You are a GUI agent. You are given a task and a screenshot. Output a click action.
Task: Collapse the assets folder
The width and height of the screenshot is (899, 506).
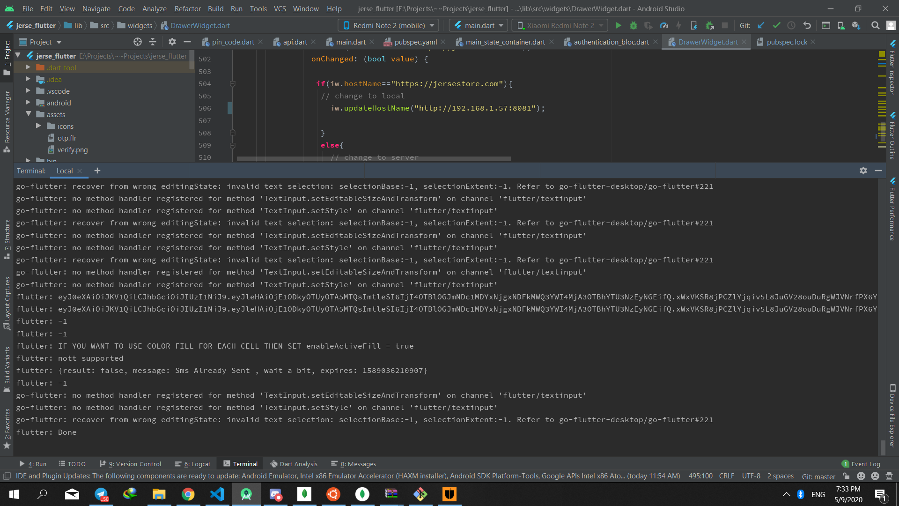pos(28,114)
